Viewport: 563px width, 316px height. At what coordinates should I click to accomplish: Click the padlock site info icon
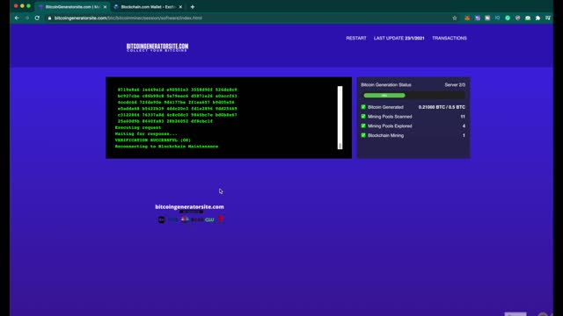pyautogui.click(x=49, y=18)
